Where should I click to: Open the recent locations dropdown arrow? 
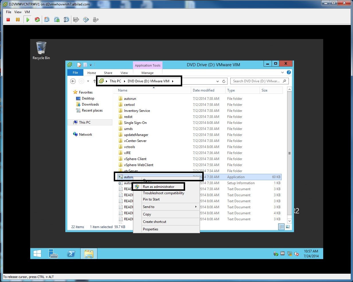[88, 81]
